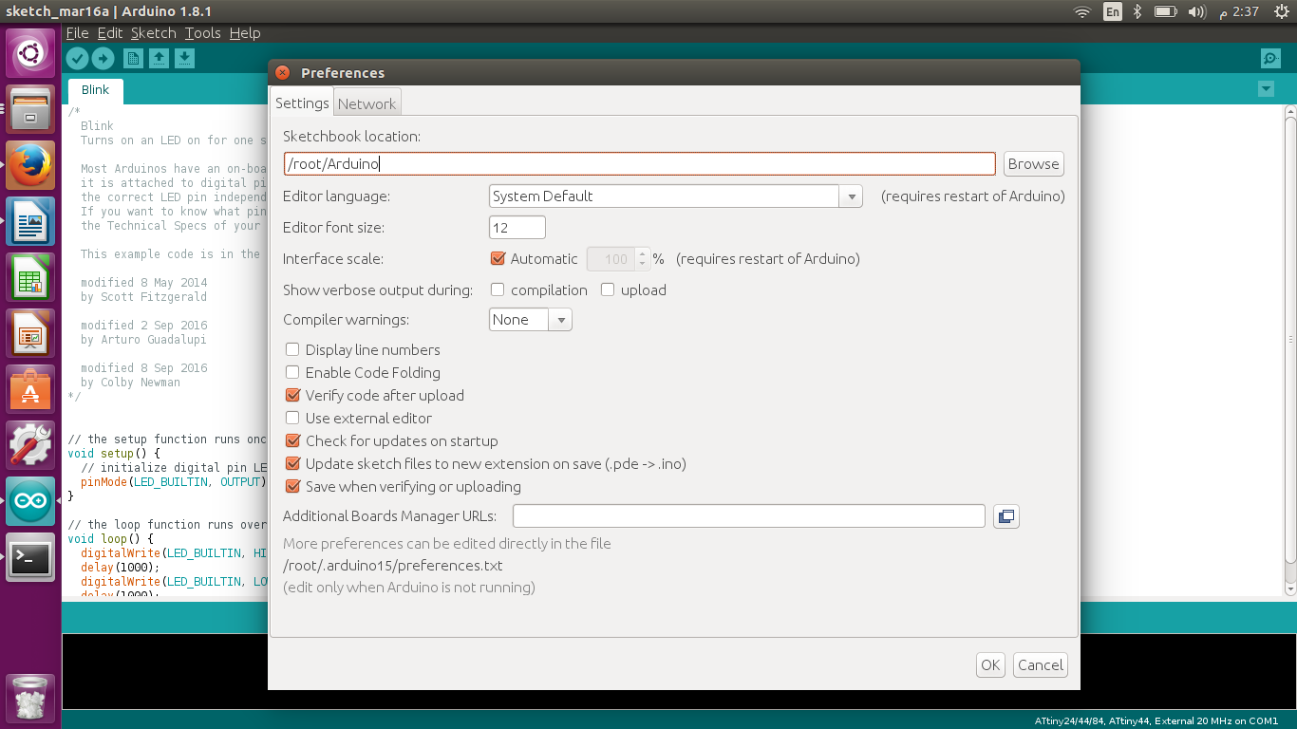Open the /root/.arduino15/preferences.txt path
This screenshot has height=729, width=1297.
[x=393, y=566]
